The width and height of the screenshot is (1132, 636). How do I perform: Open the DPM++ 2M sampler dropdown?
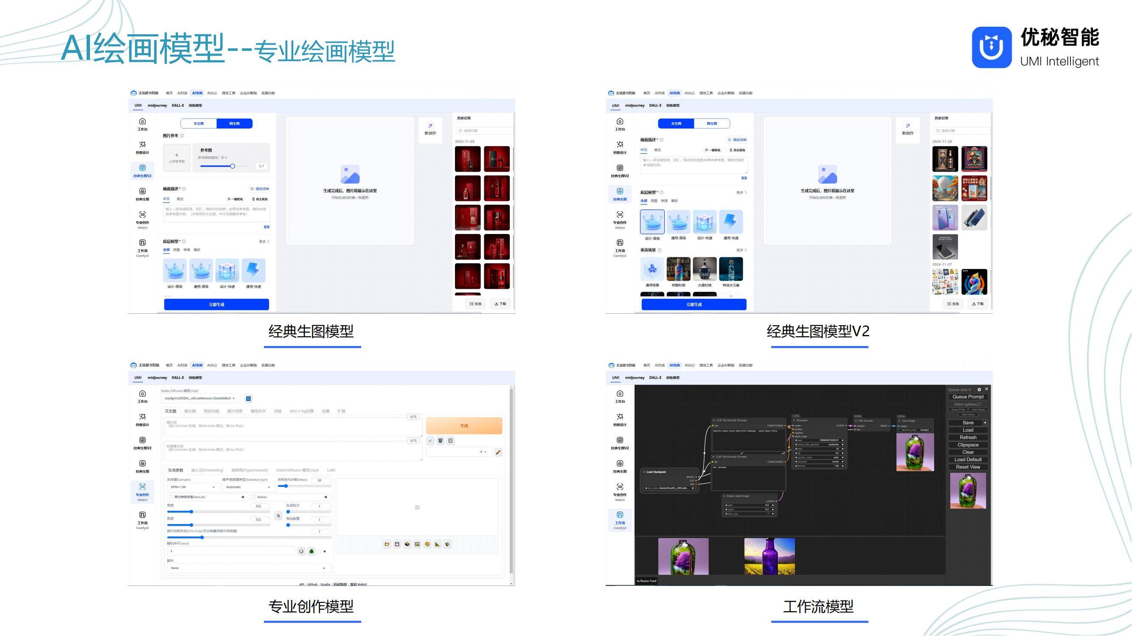pos(193,487)
